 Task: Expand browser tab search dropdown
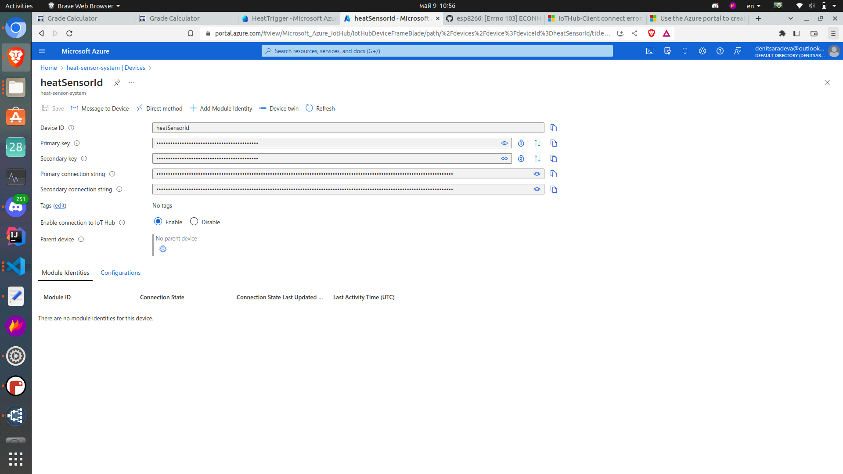point(791,18)
